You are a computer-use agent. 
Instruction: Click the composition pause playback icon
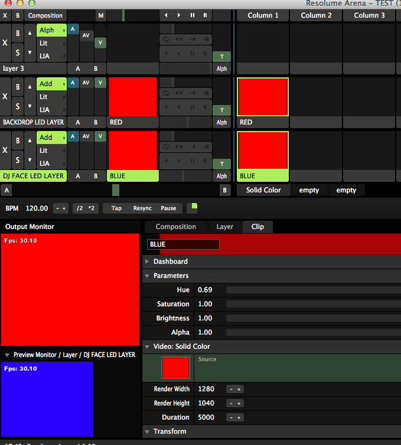click(193, 15)
